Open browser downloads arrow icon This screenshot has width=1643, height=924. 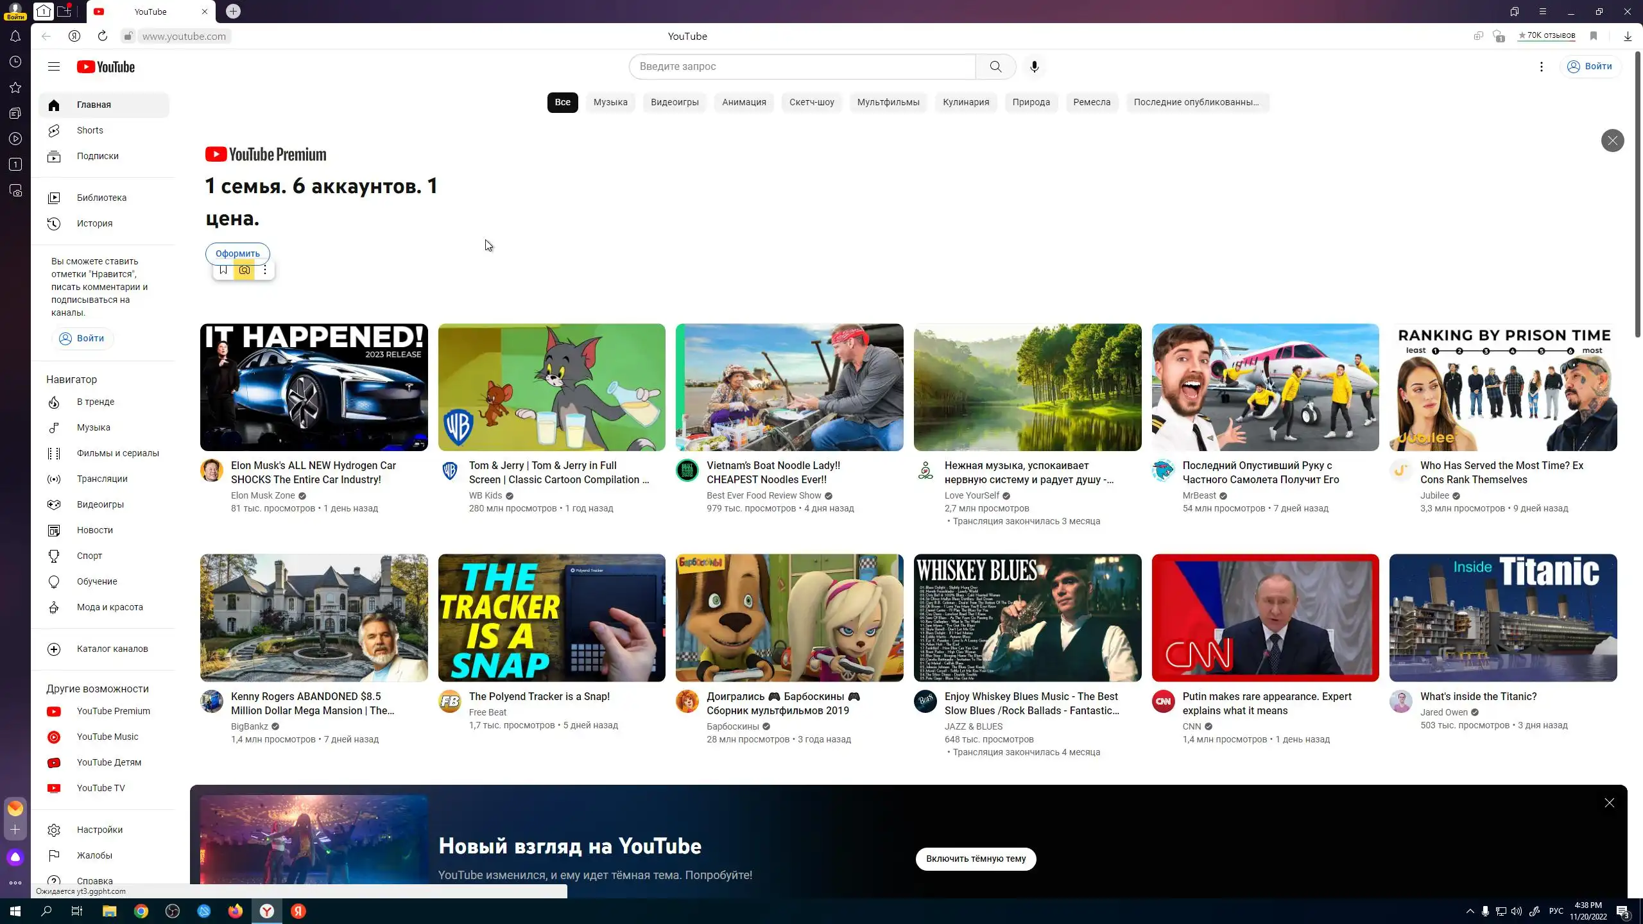(1628, 37)
